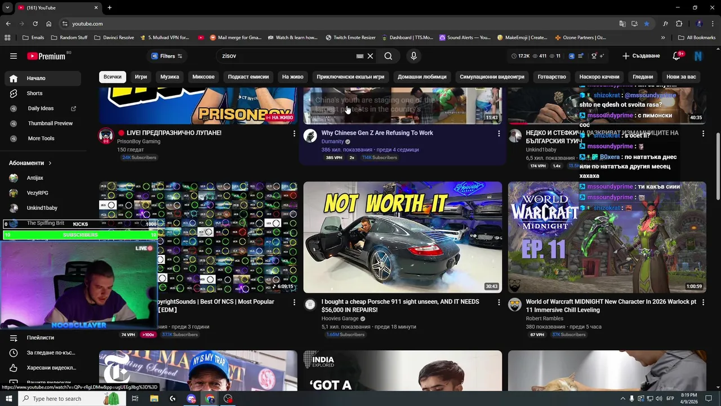Click the page vertical scrollbar
The image size is (721, 406).
(x=718, y=166)
